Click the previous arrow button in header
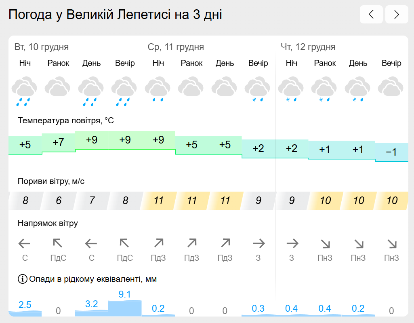The height and width of the screenshot is (323, 414). 371,14
